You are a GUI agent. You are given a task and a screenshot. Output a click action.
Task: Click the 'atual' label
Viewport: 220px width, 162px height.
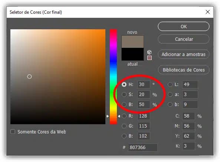132,64
